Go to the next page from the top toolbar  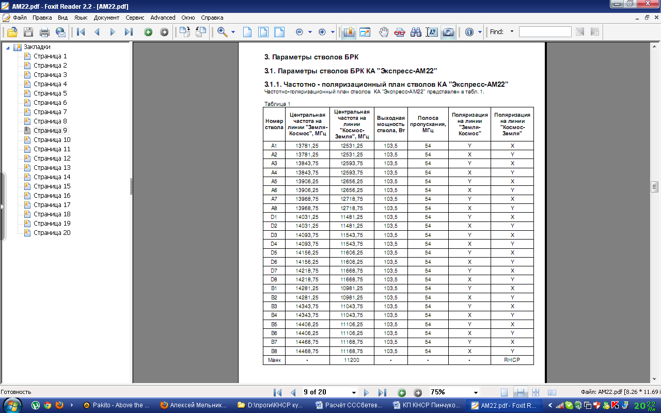coord(113,32)
